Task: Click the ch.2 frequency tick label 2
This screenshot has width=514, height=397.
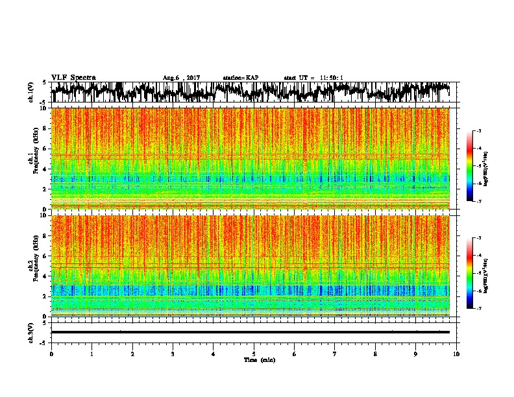Action: tap(45, 296)
